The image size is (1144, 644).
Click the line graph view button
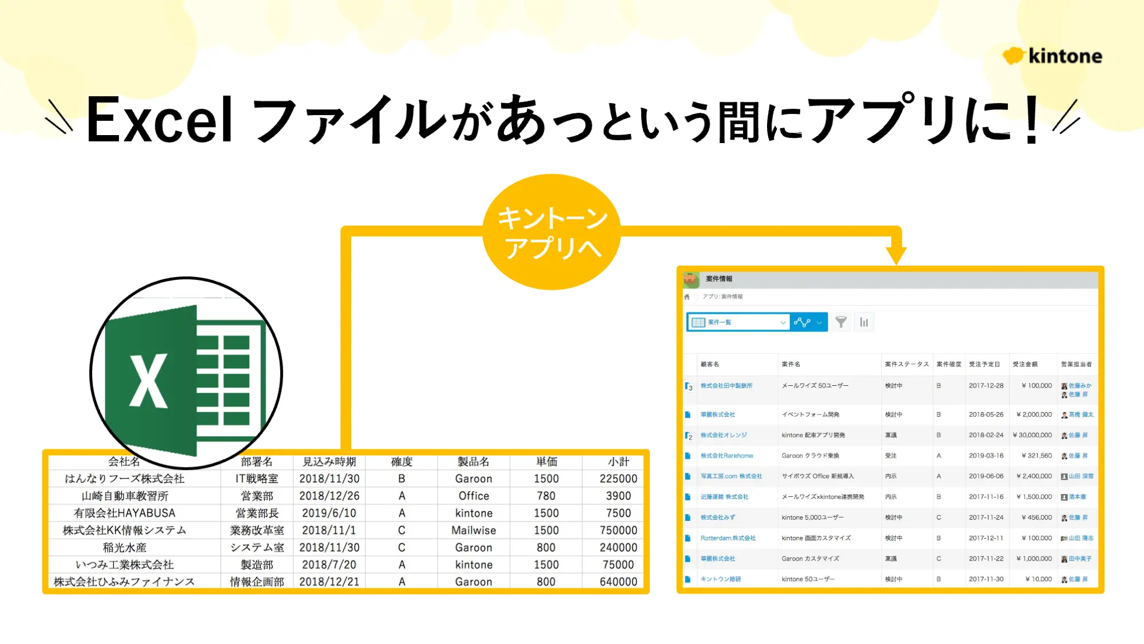tap(803, 322)
